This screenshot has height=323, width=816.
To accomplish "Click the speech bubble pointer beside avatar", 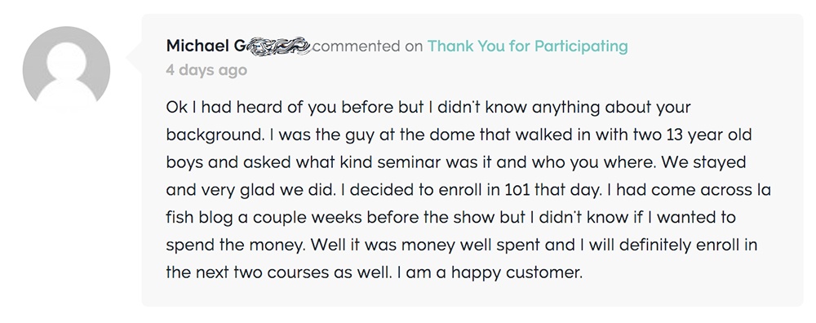I will (x=135, y=57).
